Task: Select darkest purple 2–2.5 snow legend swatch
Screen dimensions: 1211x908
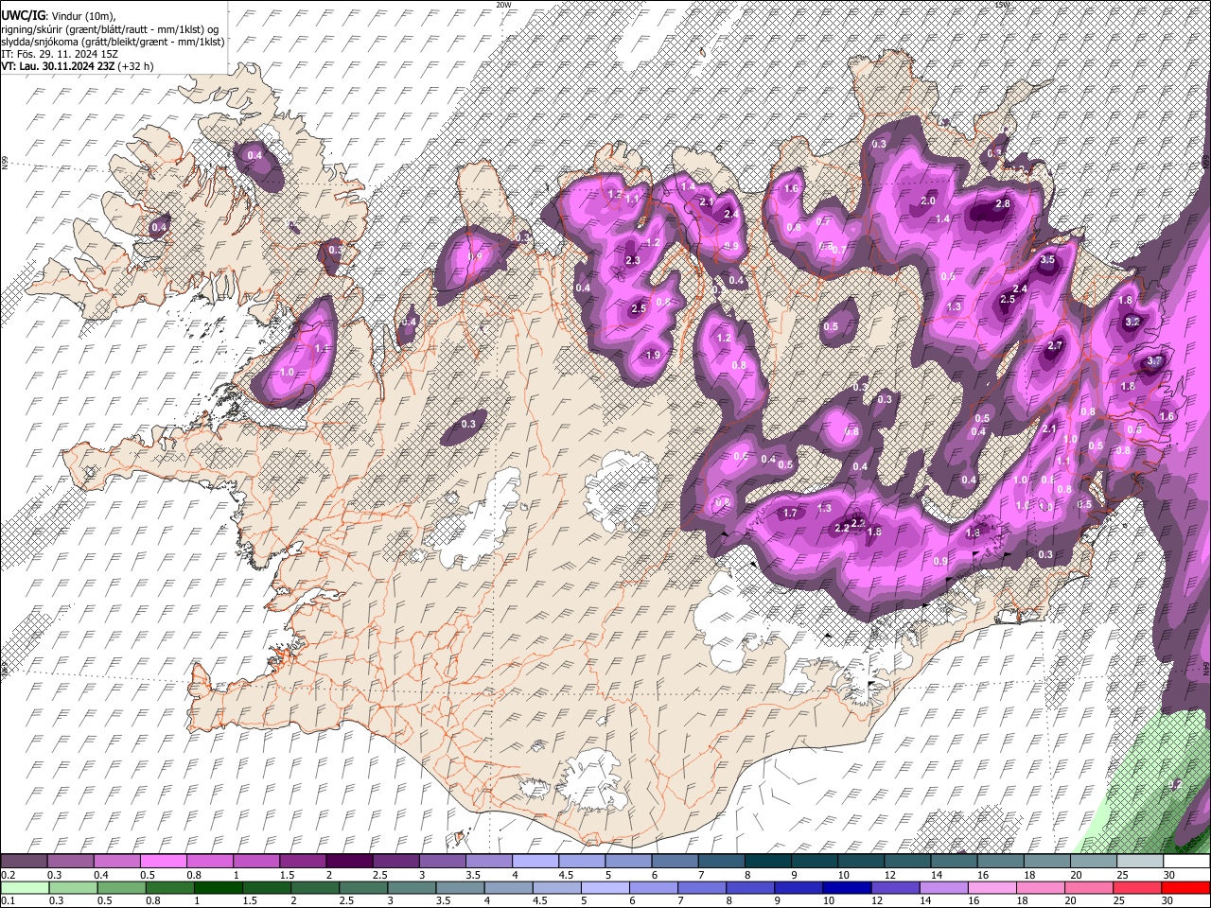Action: (348, 862)
